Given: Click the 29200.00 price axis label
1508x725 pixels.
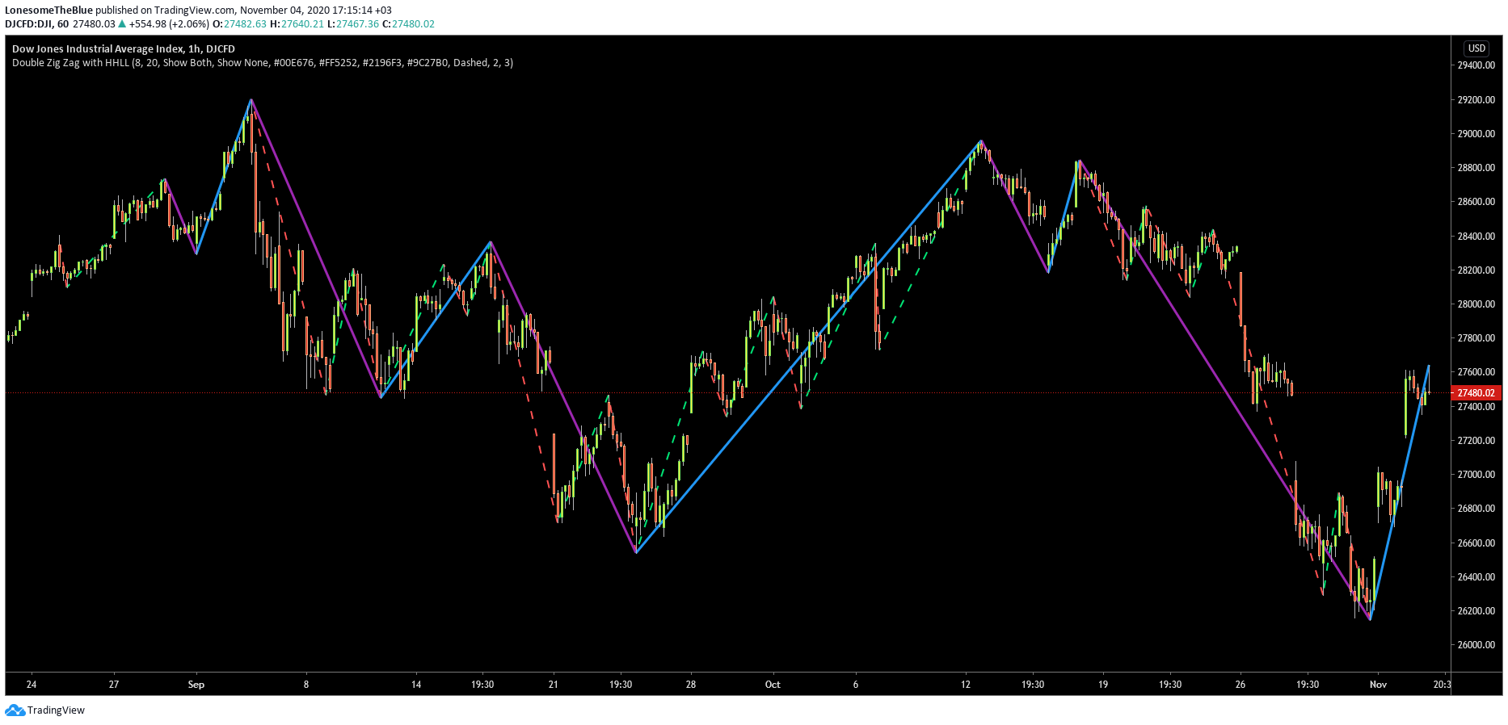Looking at the screenshot, I should pyautogui.click(x=1476, y=100).
